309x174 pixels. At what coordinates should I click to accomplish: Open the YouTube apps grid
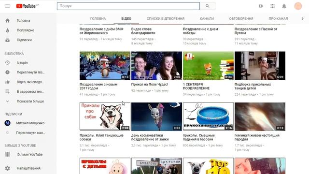tap(272, 6)
